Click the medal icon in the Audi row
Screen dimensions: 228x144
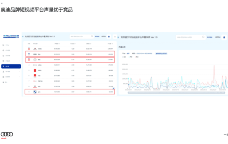pos(29,54)
